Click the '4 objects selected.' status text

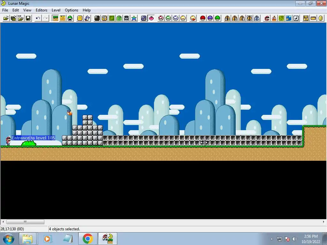65,229
